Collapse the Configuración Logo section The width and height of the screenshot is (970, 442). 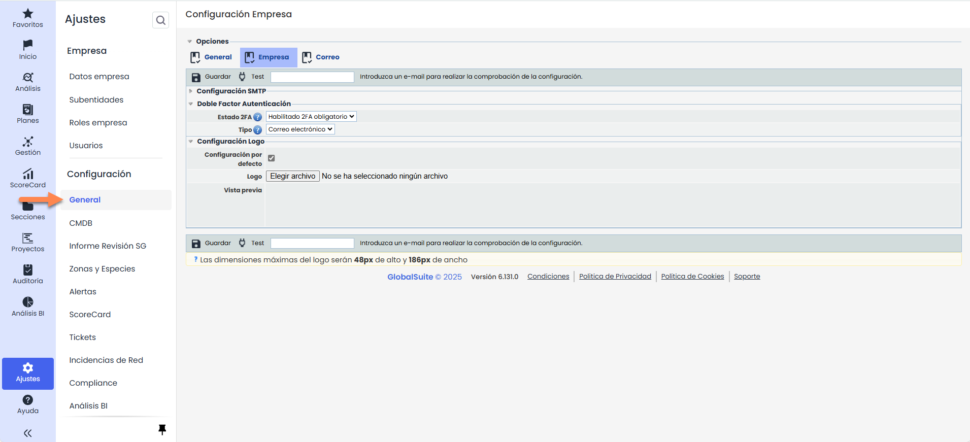point(230,142)
